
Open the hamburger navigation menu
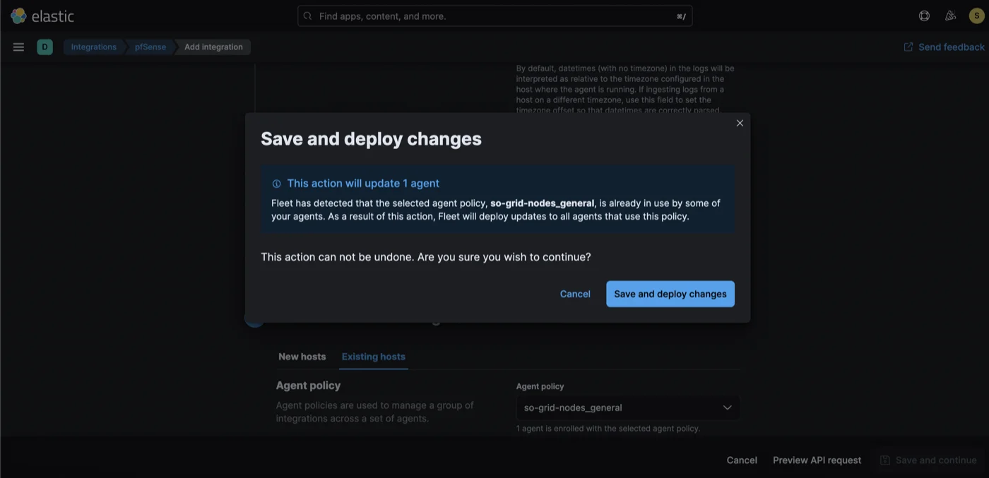pyautogui.click(x=19, y=47)
